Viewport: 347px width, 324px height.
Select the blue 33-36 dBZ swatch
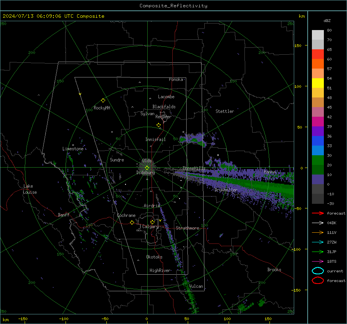[318, 141]
